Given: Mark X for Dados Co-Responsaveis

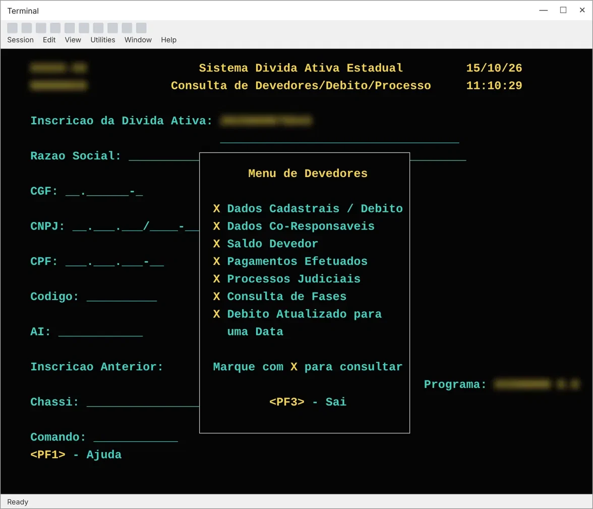Looking at the screenshot, I should [217, 227].
